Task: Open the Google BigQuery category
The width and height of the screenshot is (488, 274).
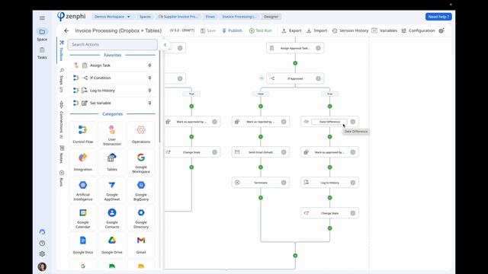Action: 141,190
